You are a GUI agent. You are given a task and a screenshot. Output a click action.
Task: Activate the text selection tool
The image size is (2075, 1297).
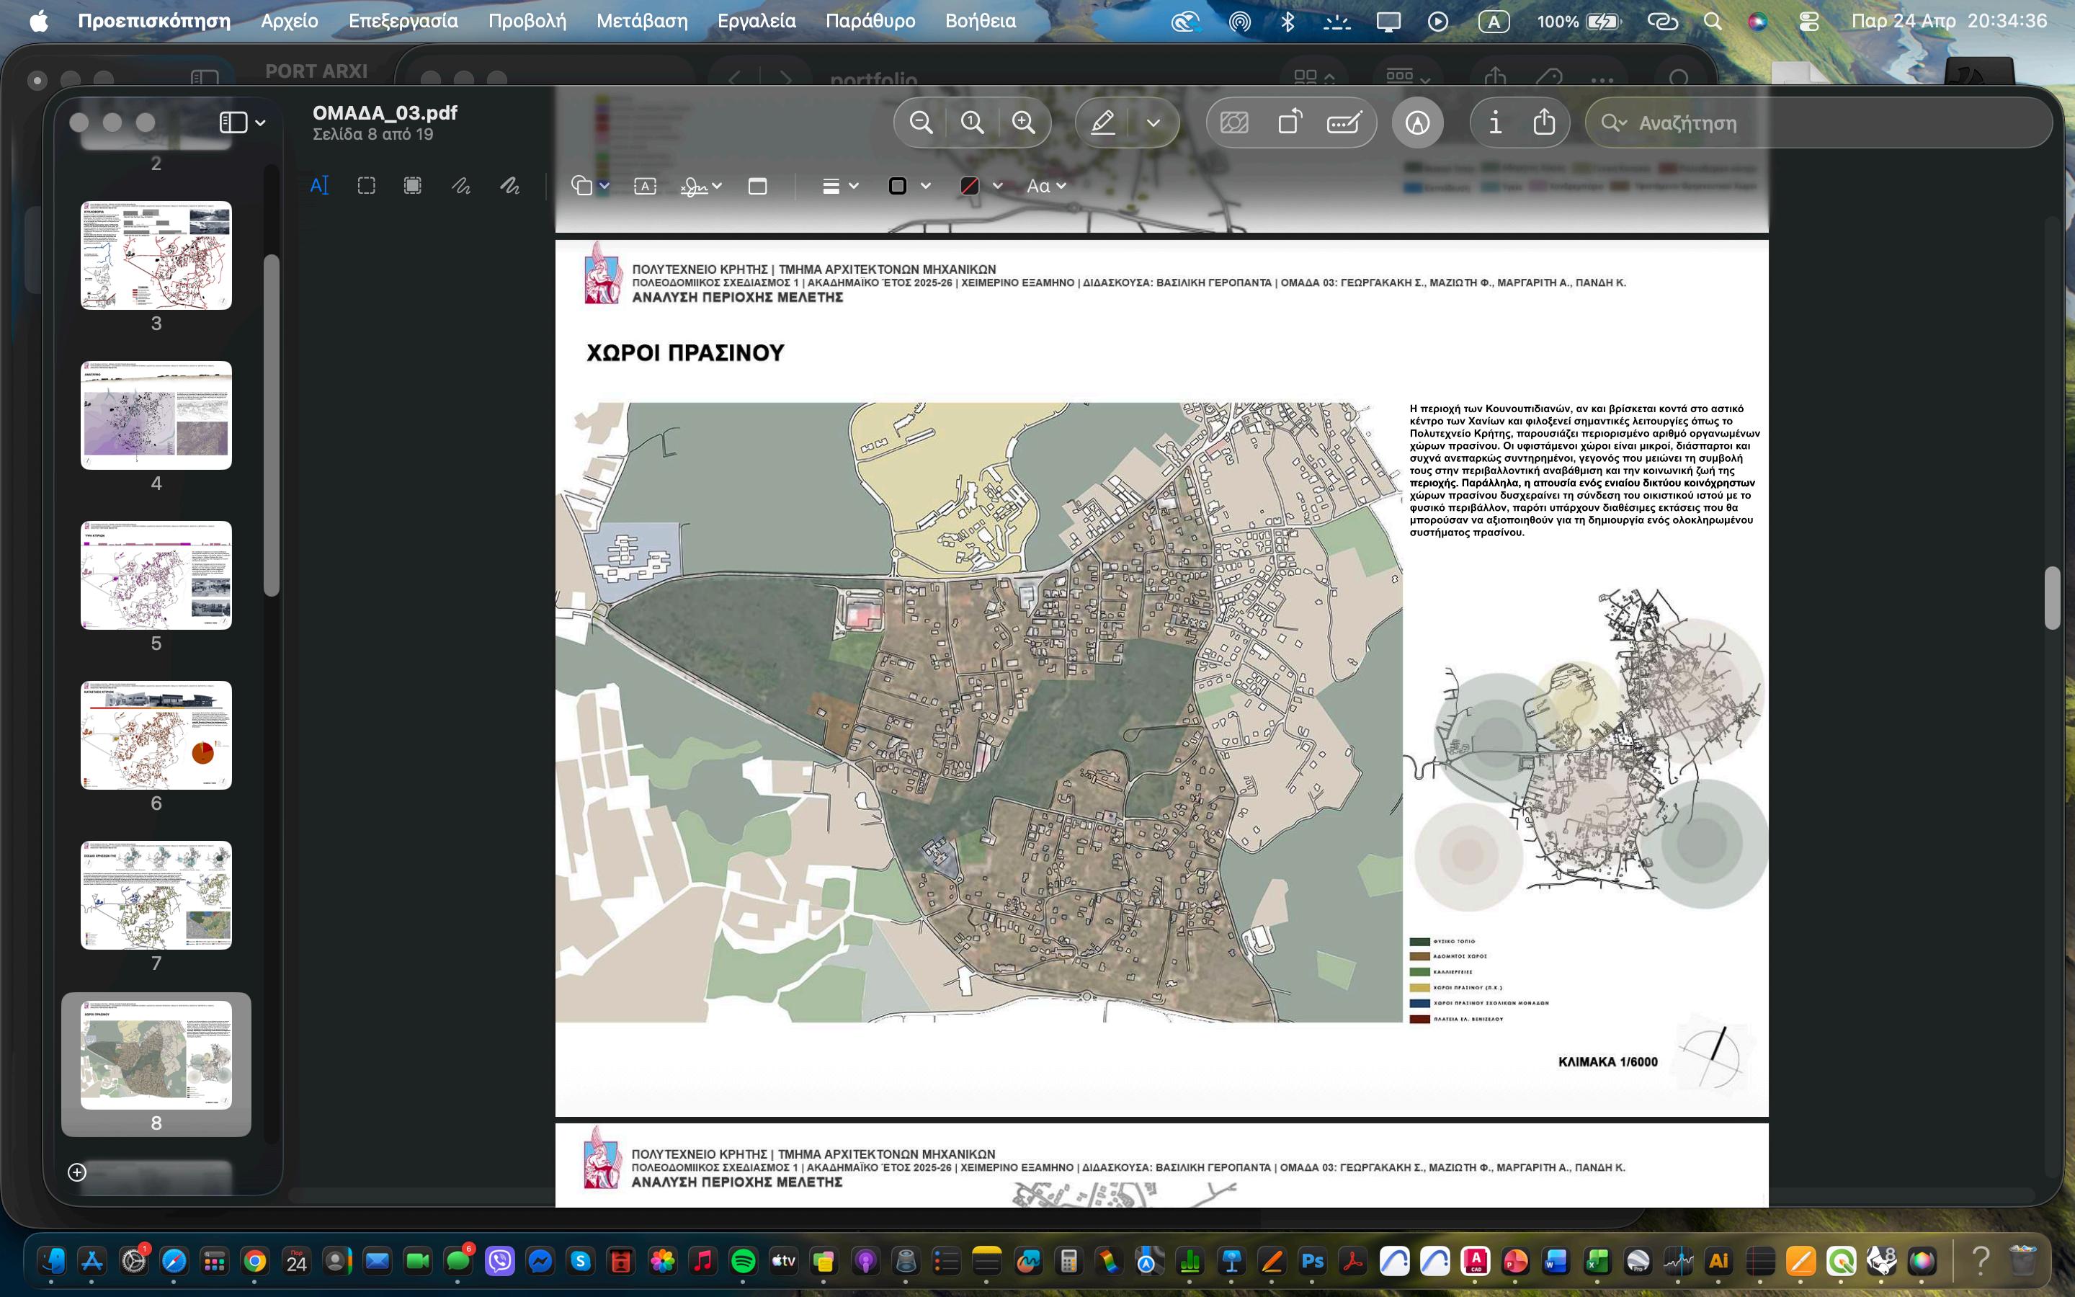click(x=319, y=186)
